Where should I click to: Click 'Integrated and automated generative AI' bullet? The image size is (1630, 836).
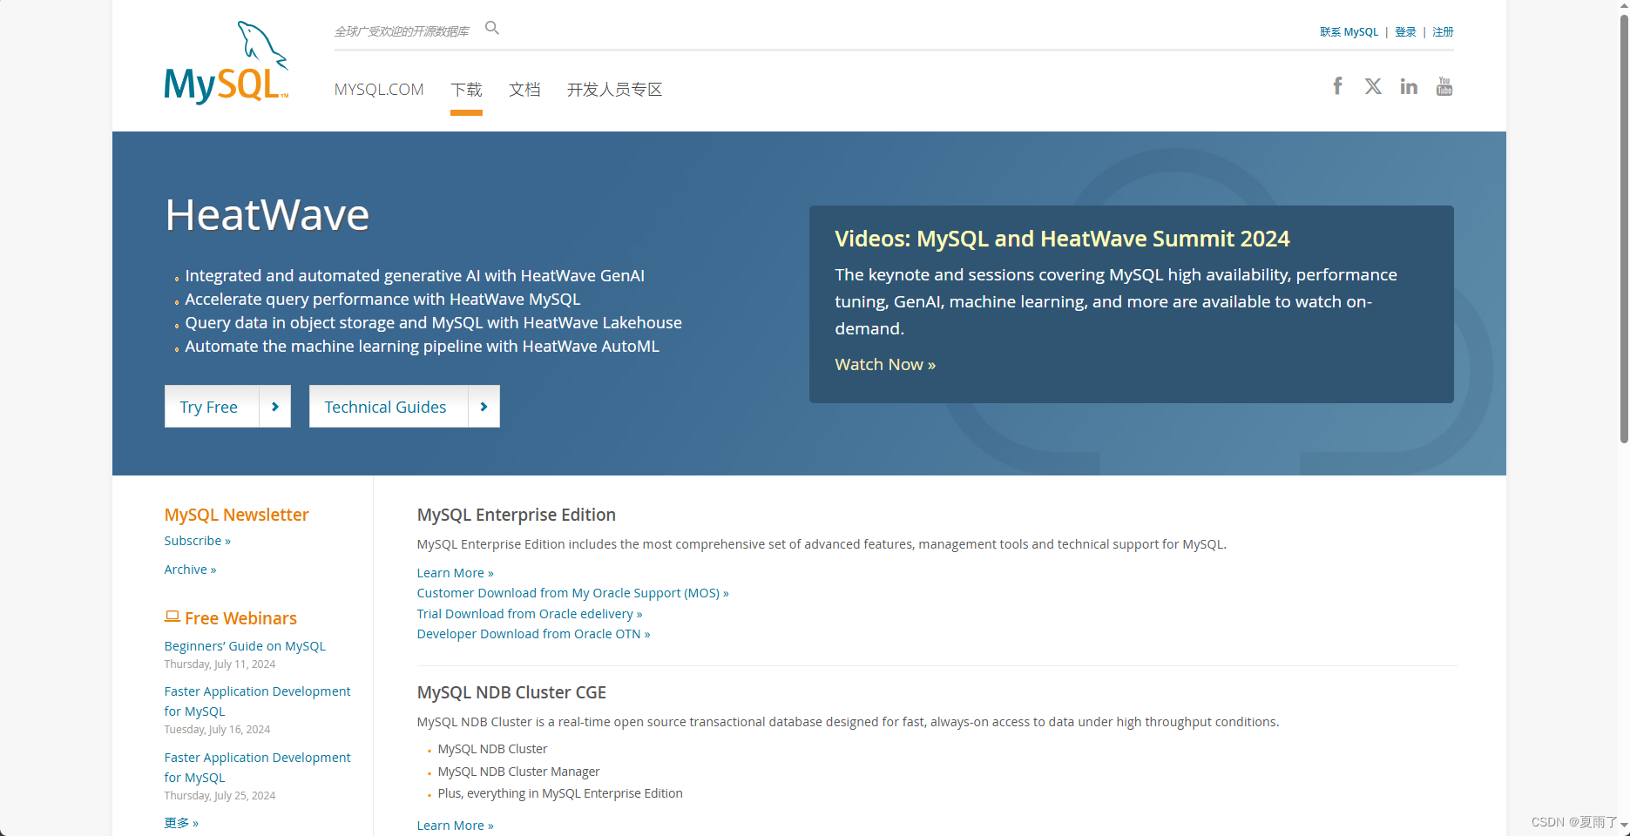(415, 276)
